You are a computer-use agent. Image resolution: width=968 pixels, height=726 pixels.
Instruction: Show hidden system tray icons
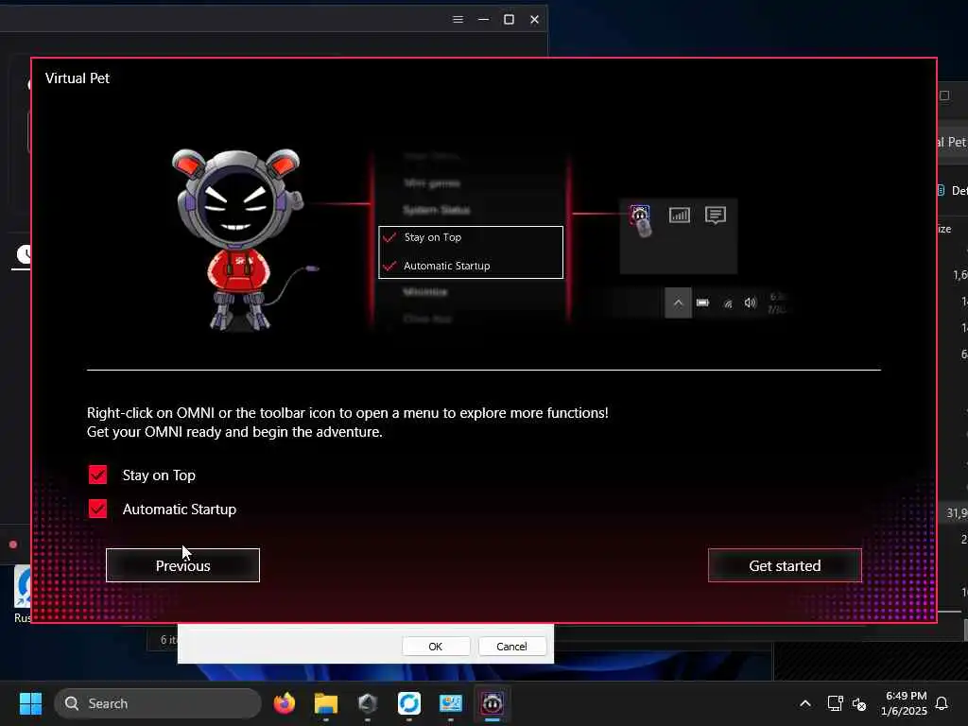click(x=805, y=703)
